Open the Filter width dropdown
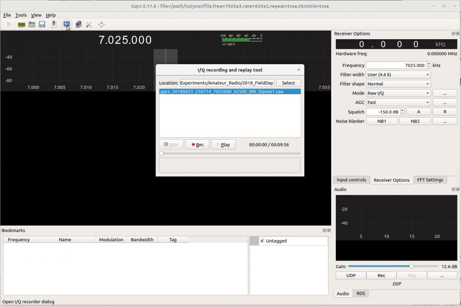Screen dimensions: 461x307 pyautogui.click(x=398, y=75)
